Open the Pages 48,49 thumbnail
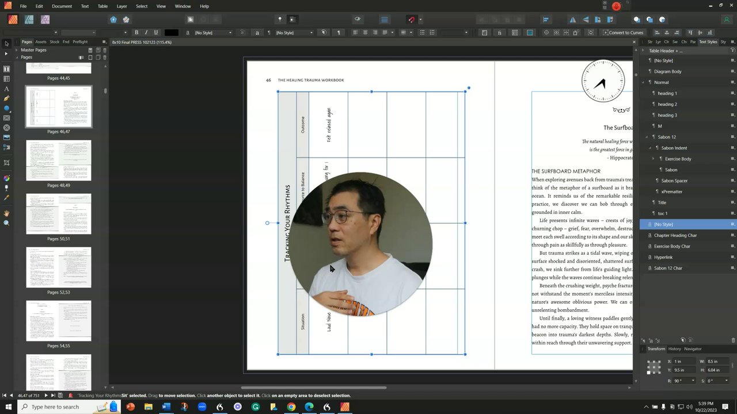Viewport: 737px width, 414px height. [58, 160]
